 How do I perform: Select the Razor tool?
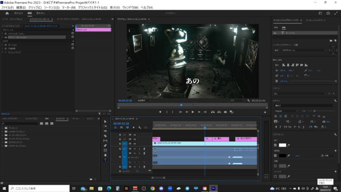click(105, 136)
